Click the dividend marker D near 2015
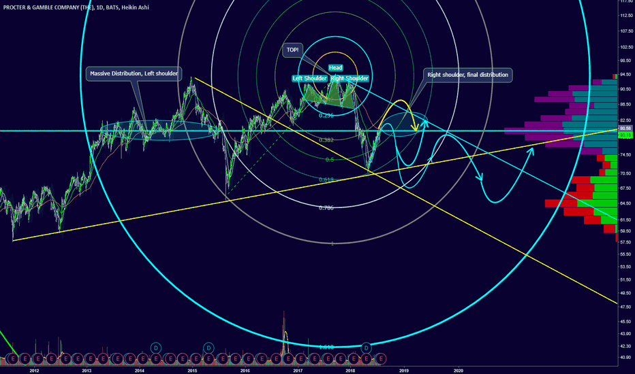Viewport: 635px width, 374px height. (208, 347)
